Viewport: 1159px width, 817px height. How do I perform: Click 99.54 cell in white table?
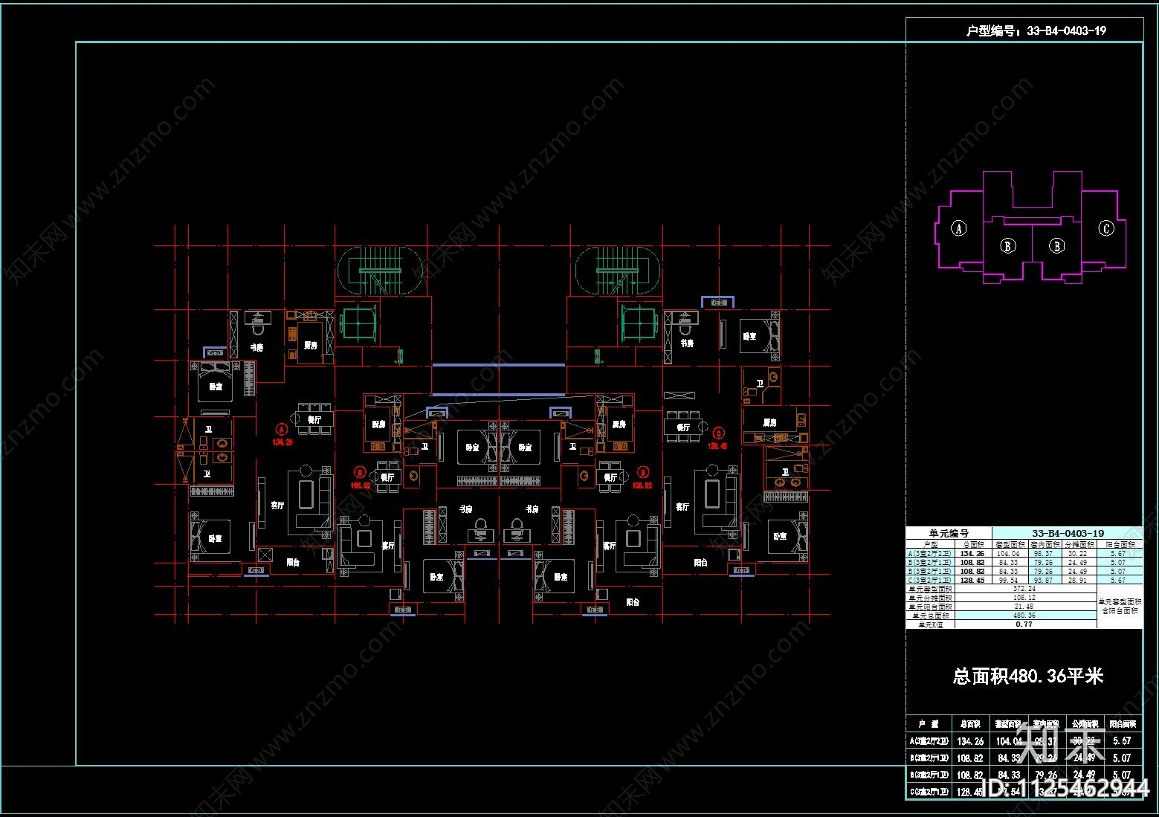(x=1010, y=579)
